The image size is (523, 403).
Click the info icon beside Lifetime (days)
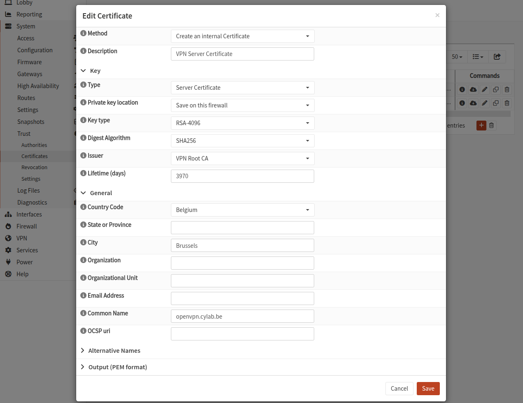pyautogui.click(x=83, y=173)
